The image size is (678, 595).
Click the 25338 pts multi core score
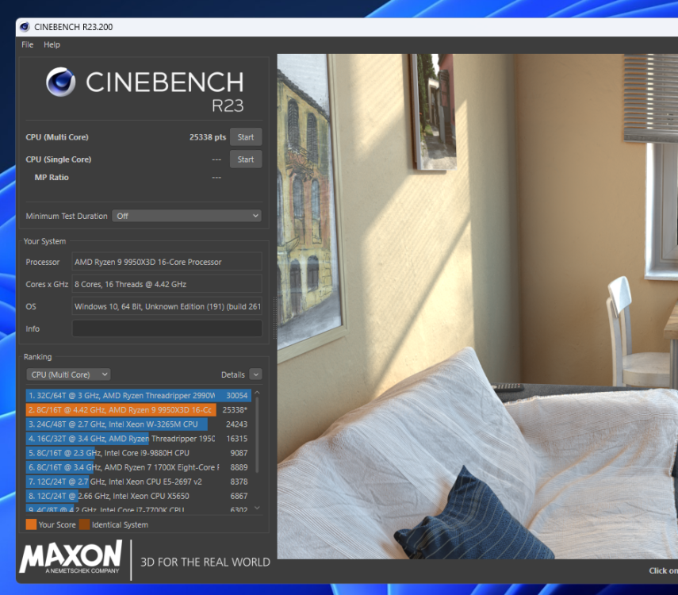point(208,137)
